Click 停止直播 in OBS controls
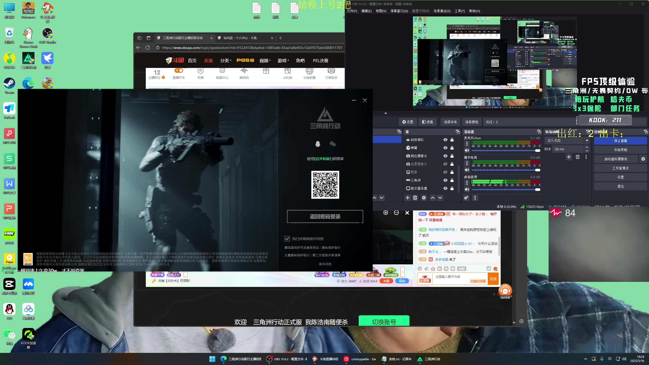The width and height of the screenshot is (649, 365). pos(620,141)
